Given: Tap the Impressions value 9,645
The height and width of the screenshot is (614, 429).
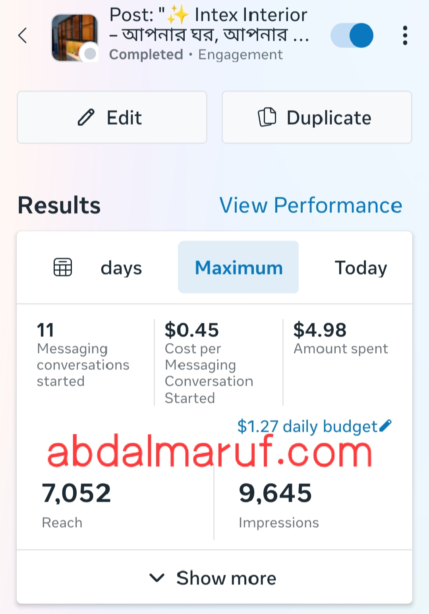Looking at the screenshot, I should point(275,493).
